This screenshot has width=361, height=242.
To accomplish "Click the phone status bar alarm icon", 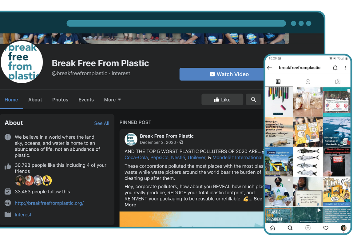I will (331, 58).
